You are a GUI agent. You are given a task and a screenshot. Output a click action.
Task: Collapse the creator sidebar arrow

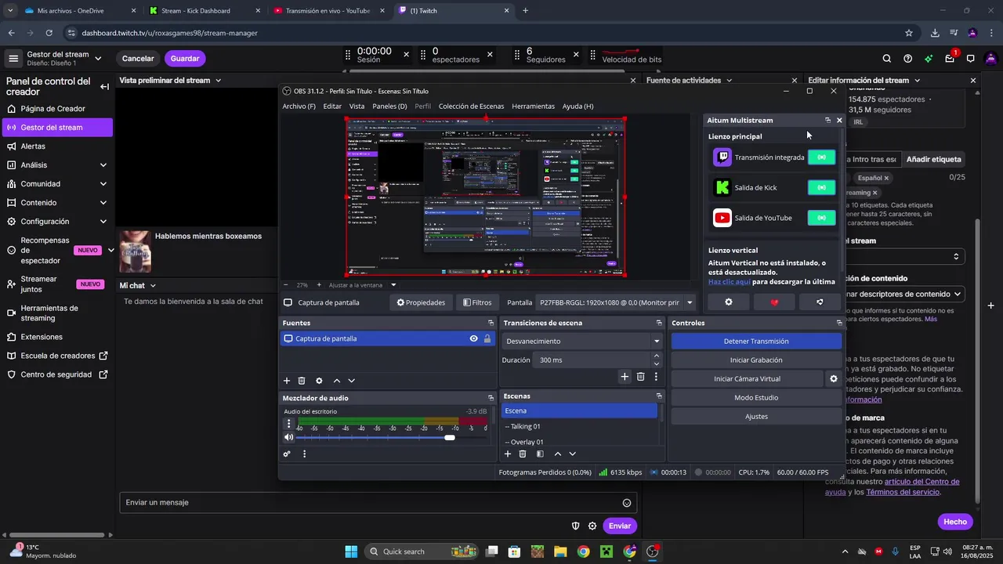pos(104,87)
